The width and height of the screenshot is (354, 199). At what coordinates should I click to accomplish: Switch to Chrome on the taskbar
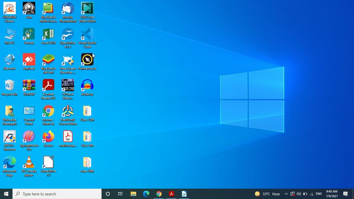click(x=159, y=194)
